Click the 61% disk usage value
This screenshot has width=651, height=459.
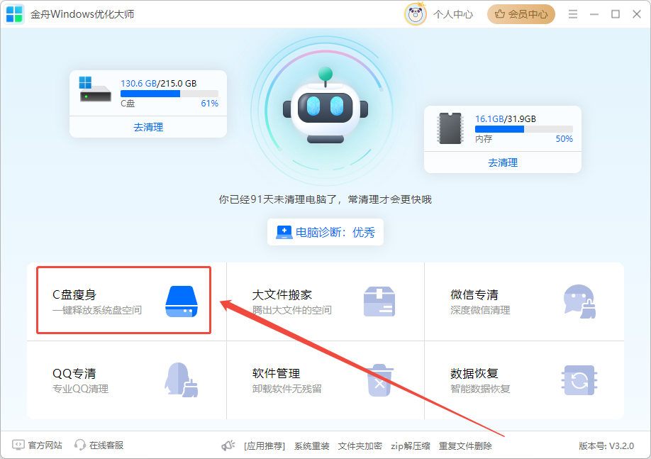[x=210, y=104]
